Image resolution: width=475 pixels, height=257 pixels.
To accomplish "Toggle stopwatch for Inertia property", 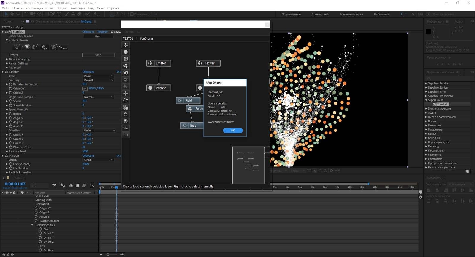I will (11, 114).
